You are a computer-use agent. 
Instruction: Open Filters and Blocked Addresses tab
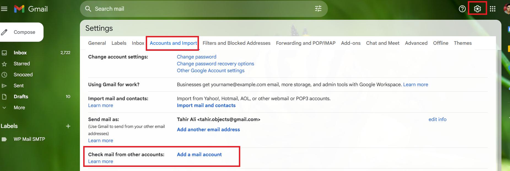tap(236, 43)
